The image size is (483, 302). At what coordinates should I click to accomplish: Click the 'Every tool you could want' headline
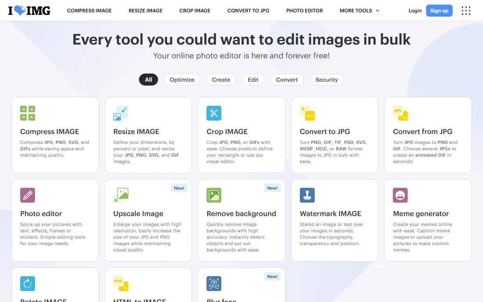click(241, 40)
